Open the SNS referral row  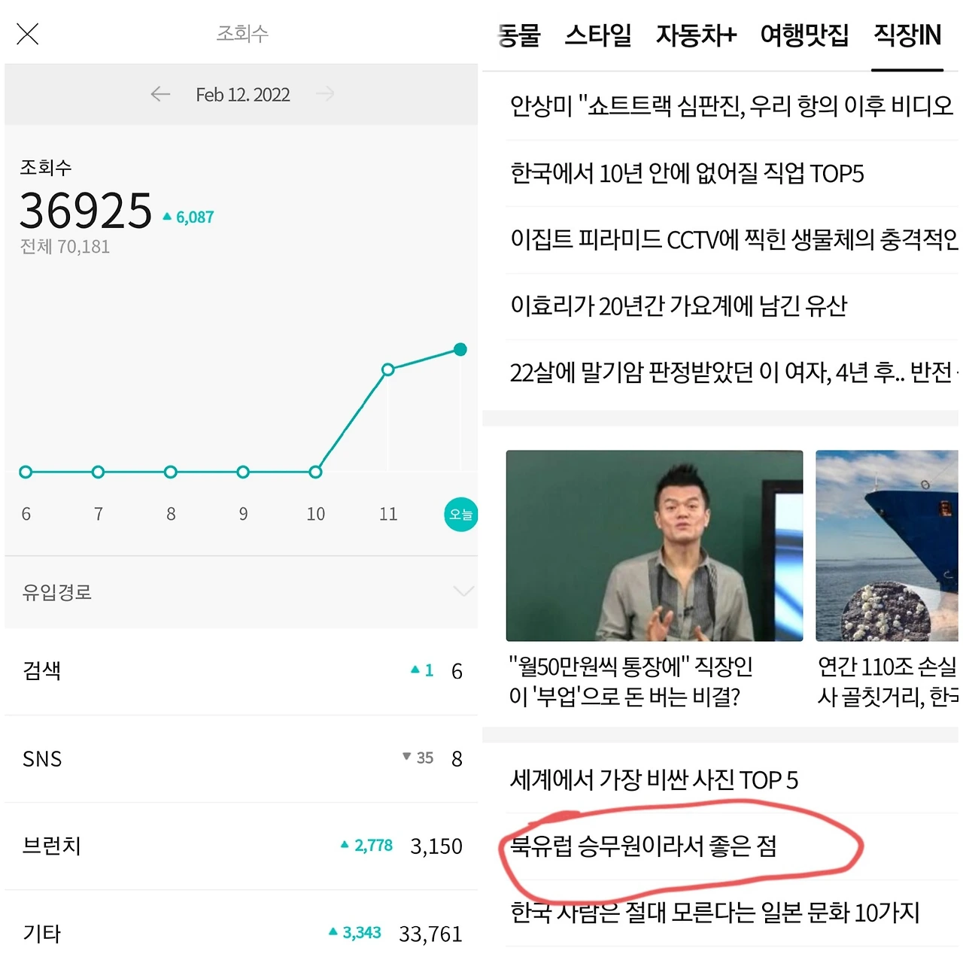pyautogui.click(x=242, y=758)
